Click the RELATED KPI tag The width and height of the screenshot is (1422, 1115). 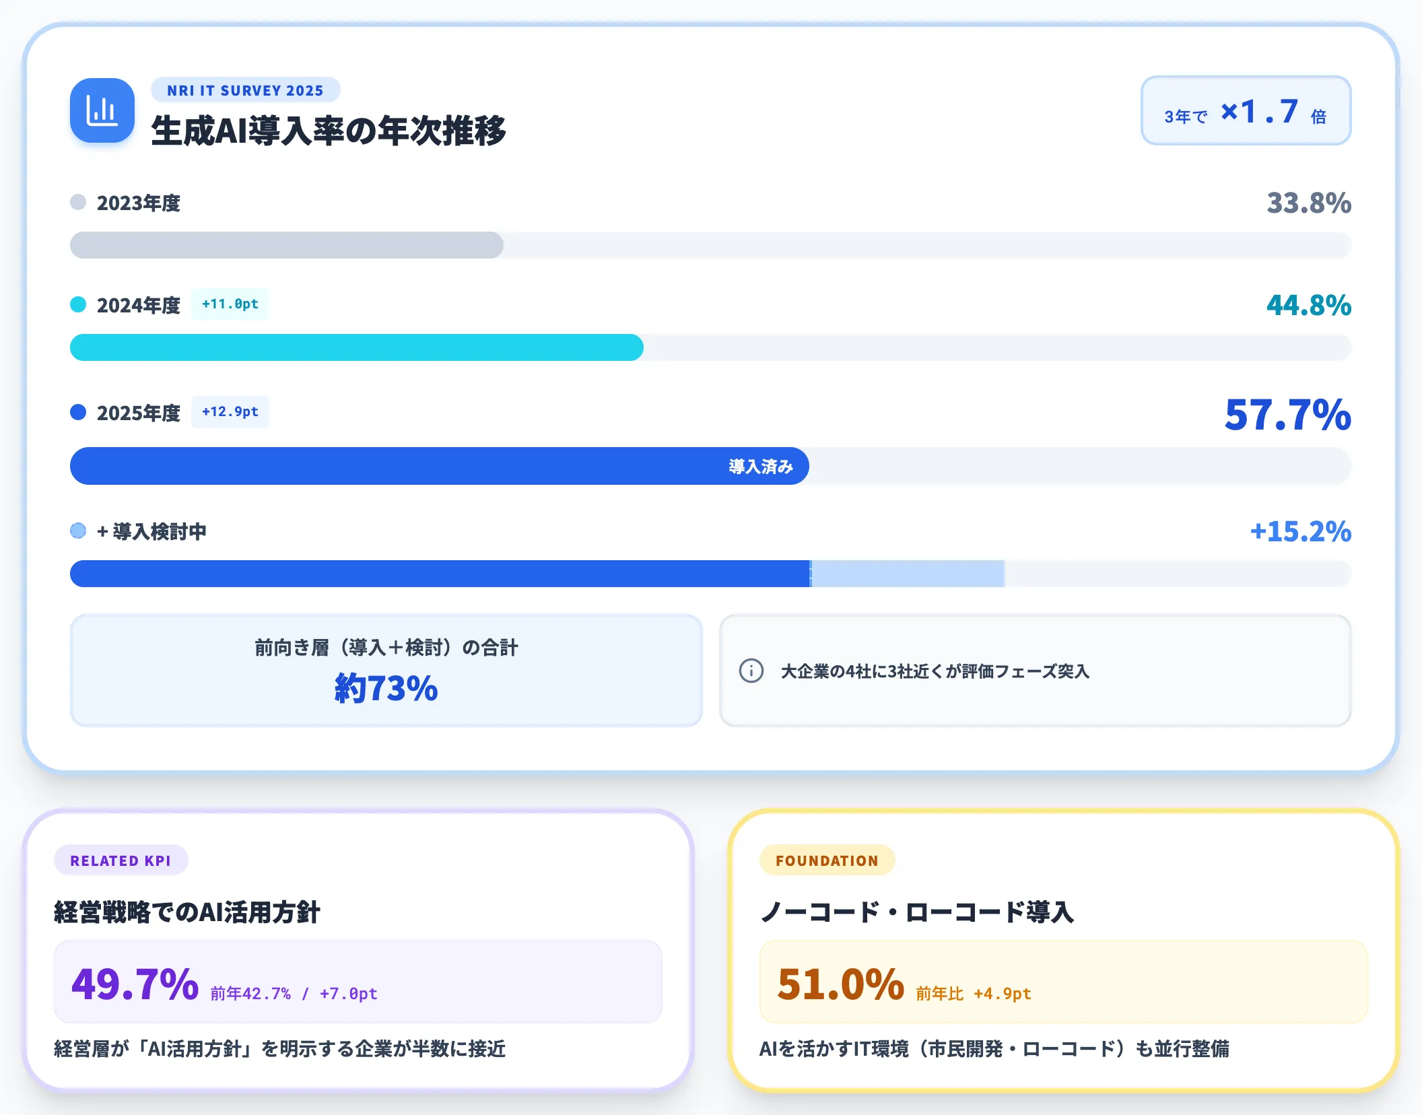pos(121,860)
